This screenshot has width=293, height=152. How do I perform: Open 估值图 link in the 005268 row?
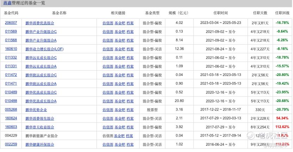(108, 110)
